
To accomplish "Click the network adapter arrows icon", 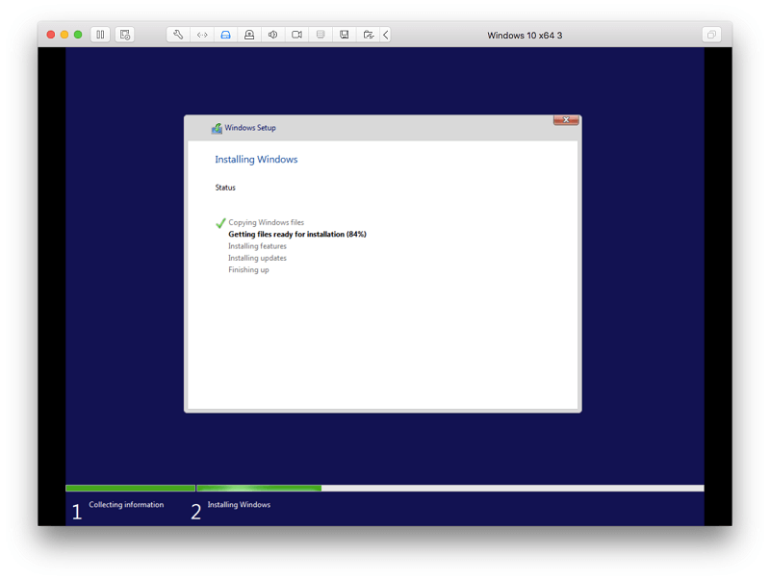I will coord(202,35).
